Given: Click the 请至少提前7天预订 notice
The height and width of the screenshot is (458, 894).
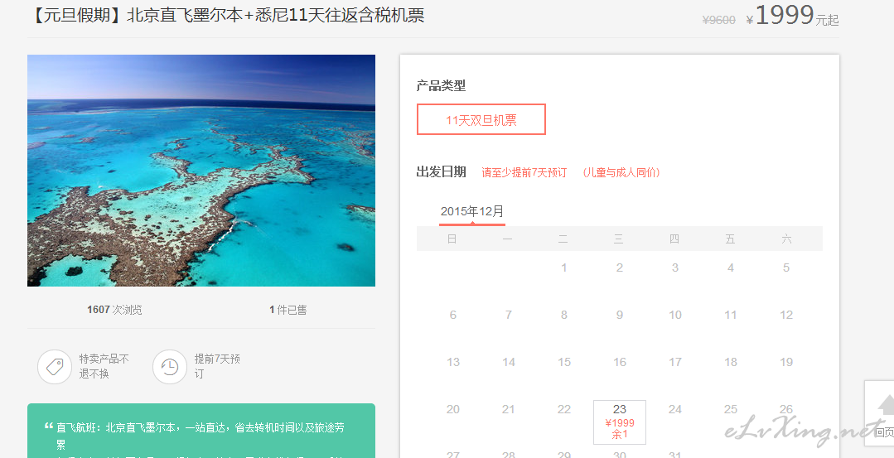Looking at the screenshot, I should pos(524,172).
